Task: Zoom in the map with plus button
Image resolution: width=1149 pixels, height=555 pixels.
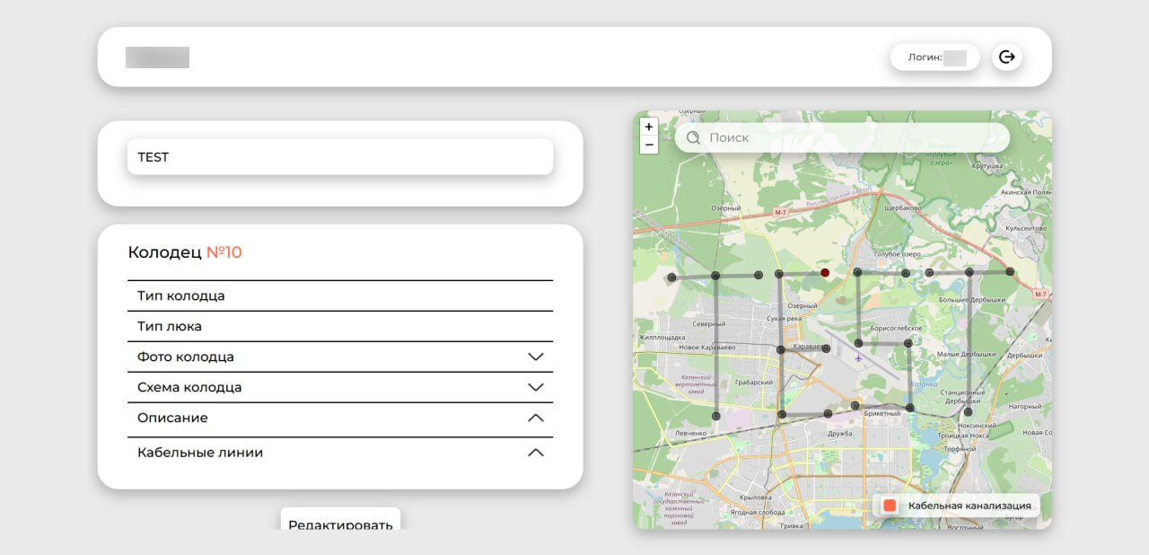Action: pos(649,128)
